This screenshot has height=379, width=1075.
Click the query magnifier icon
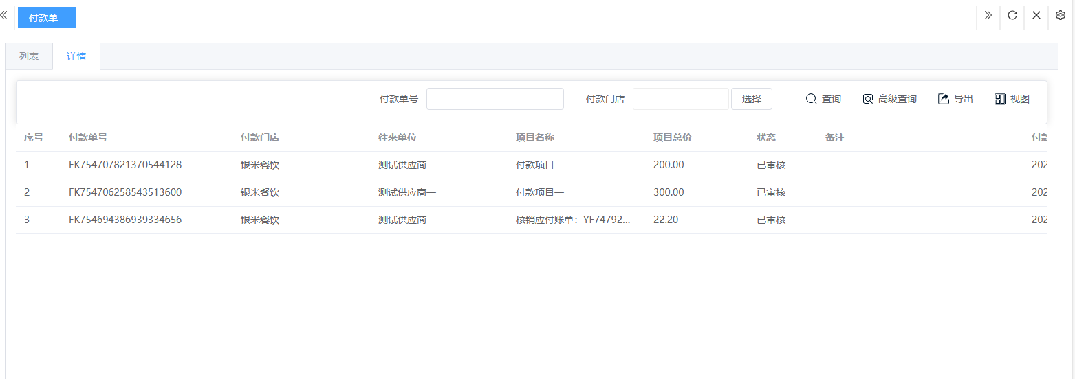[x=811, y=99]
